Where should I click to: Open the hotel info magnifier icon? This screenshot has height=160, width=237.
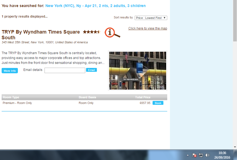click(112, 32)
